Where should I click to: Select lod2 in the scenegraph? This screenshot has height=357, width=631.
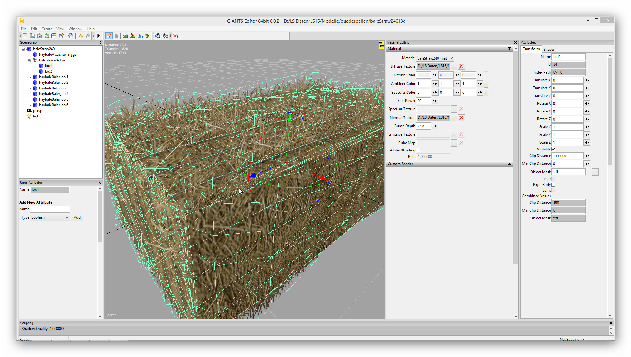48,71
